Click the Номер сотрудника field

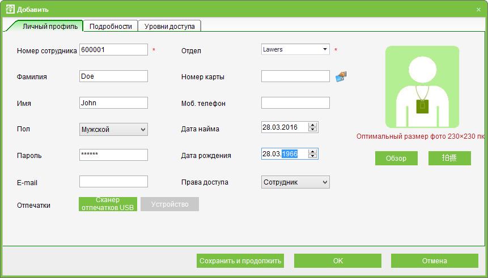(x=113, y=50)
